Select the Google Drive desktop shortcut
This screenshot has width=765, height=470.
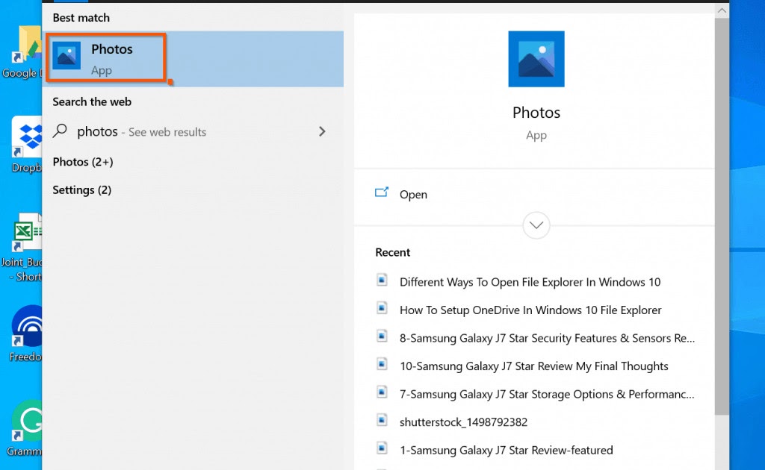click(22, 52)
